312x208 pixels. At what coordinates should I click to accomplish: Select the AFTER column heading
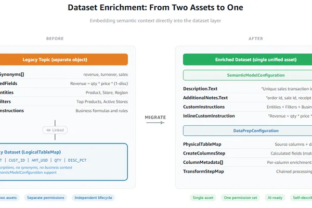click(x=256, y=38)
